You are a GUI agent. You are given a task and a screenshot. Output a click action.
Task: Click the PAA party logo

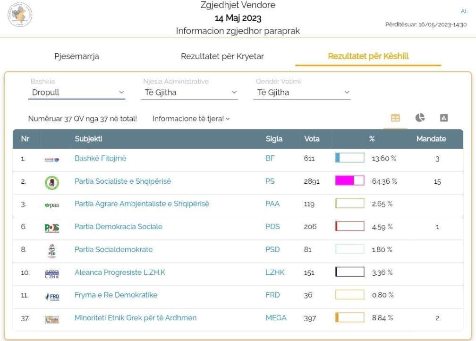click(52, 205)
